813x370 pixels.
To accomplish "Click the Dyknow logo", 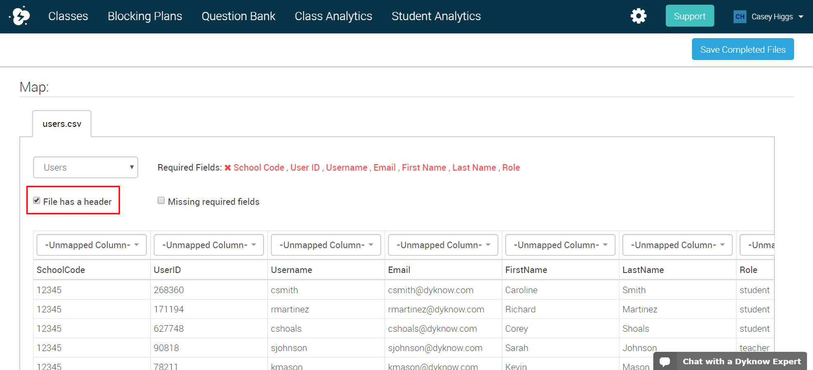I will coord(19,16).
